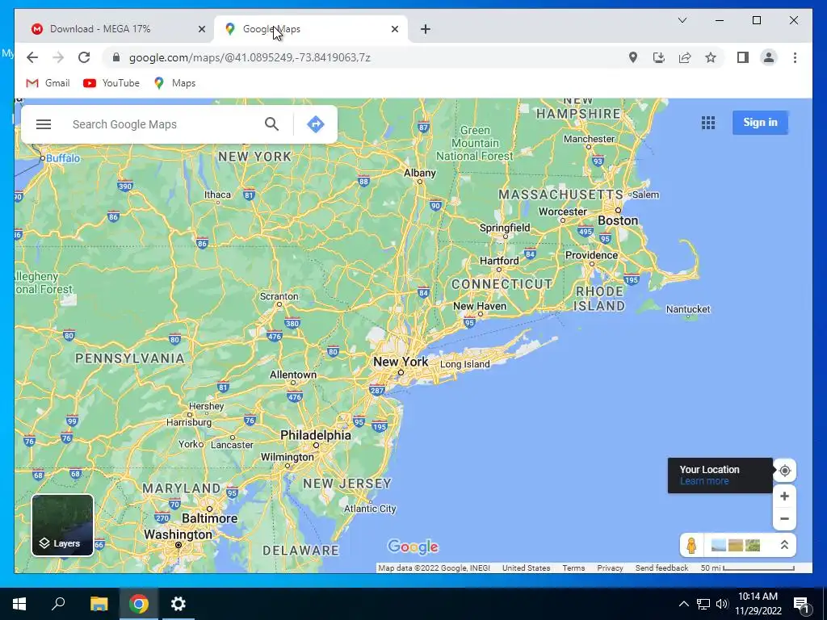827x620 pixels.
Task: Click the browser forward arrow
Action: pos(58,57)
